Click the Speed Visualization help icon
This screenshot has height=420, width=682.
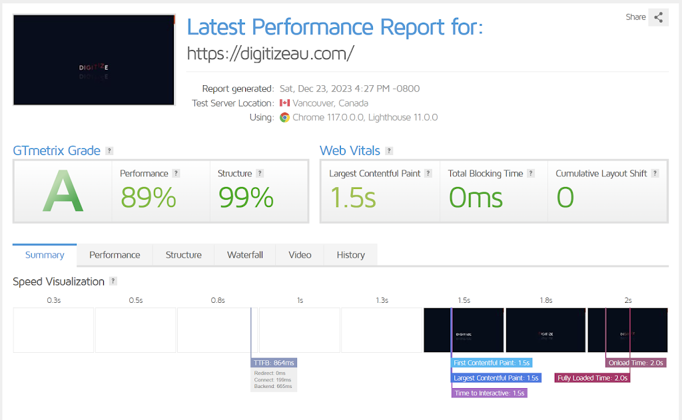tap(113, 281)
